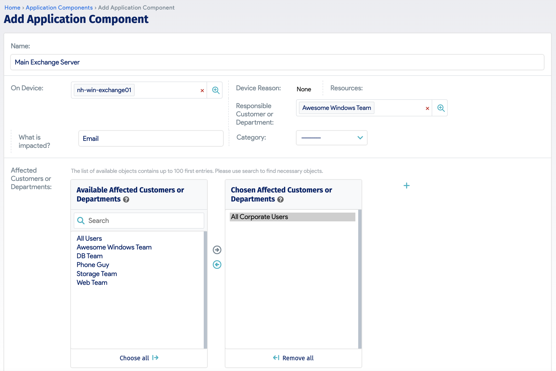Open help for Chosen Affected Customers or Departments

280,199
